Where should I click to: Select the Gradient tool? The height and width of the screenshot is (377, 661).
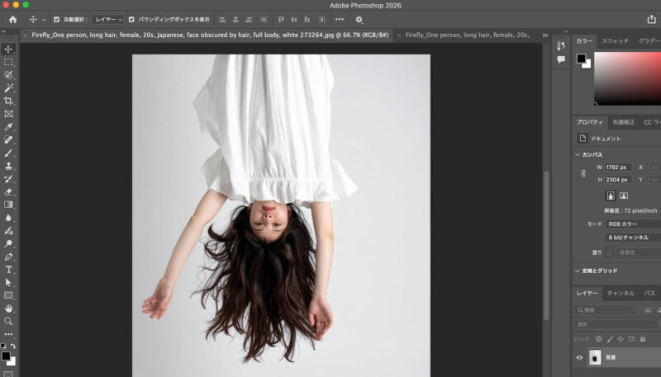pyautogui.click(x=8, y=205)
